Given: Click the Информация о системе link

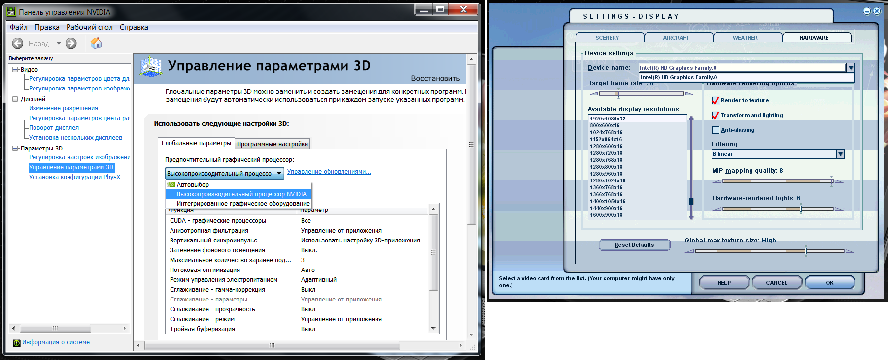Looking at the screenshot, I should pyautogui.click(x=56, y=342).
